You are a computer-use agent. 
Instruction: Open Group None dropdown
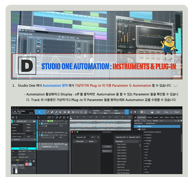tap(29, 128)
